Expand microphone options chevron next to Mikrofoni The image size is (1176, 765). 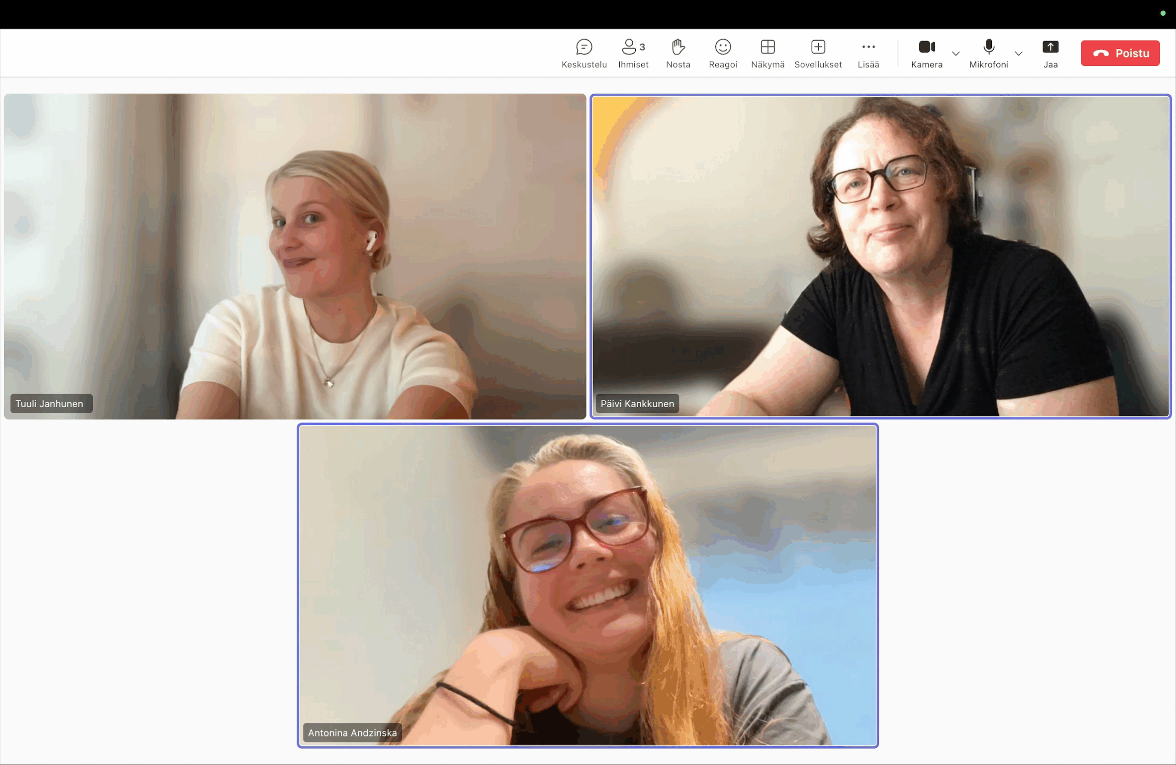(1018, 53)
